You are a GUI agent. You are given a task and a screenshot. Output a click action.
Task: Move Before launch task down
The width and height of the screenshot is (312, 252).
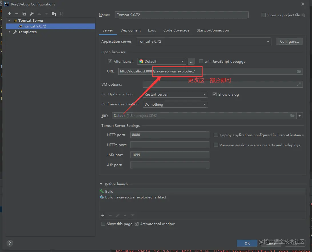[133, 215]
